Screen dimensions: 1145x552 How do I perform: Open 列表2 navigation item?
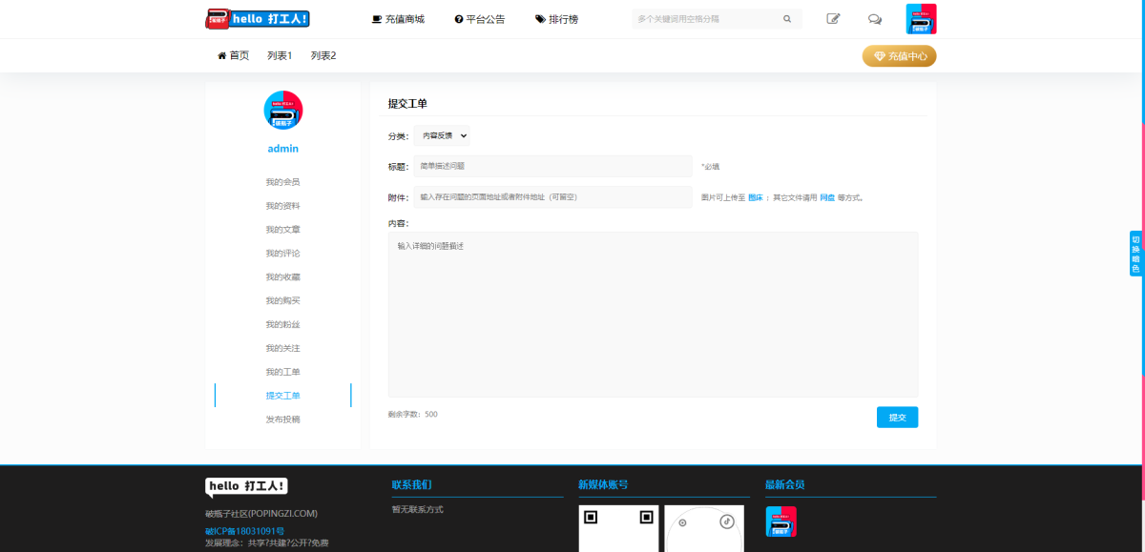[323, 56]
